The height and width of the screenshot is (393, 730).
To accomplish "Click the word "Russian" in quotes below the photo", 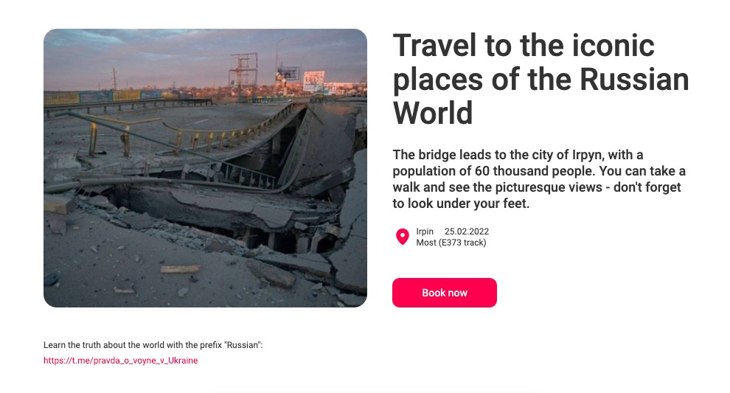I will point(242,345).
